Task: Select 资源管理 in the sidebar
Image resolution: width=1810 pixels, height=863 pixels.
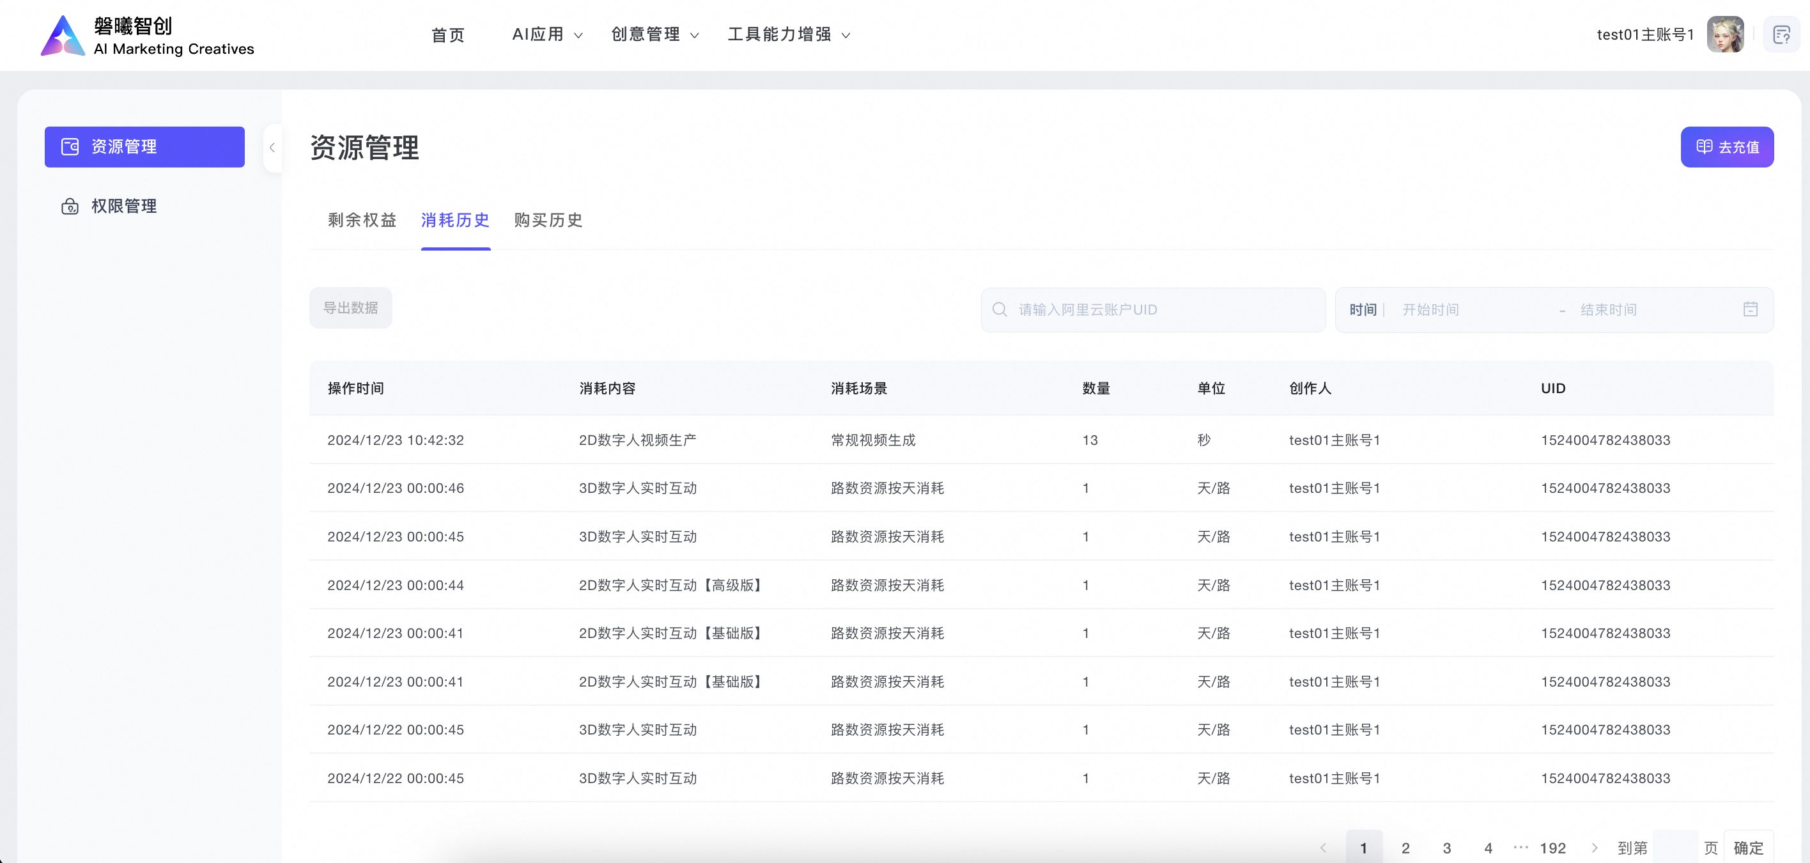Action: tap(144, 147)
